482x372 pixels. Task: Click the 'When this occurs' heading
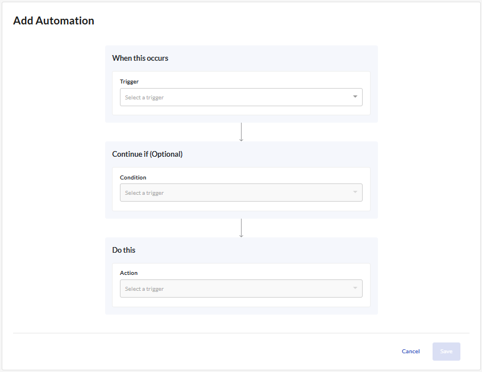140,58
